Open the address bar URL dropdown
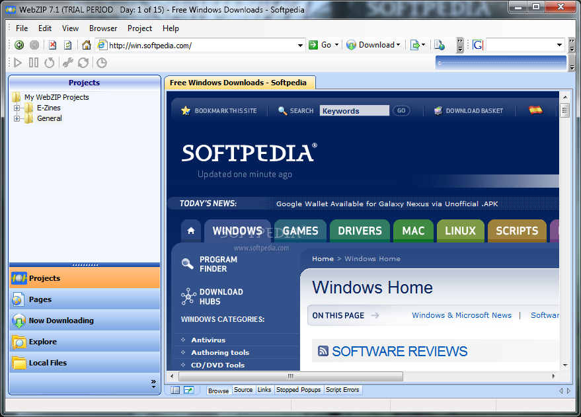This screenshot has width=581, height=417. click(x=300, y=45)
